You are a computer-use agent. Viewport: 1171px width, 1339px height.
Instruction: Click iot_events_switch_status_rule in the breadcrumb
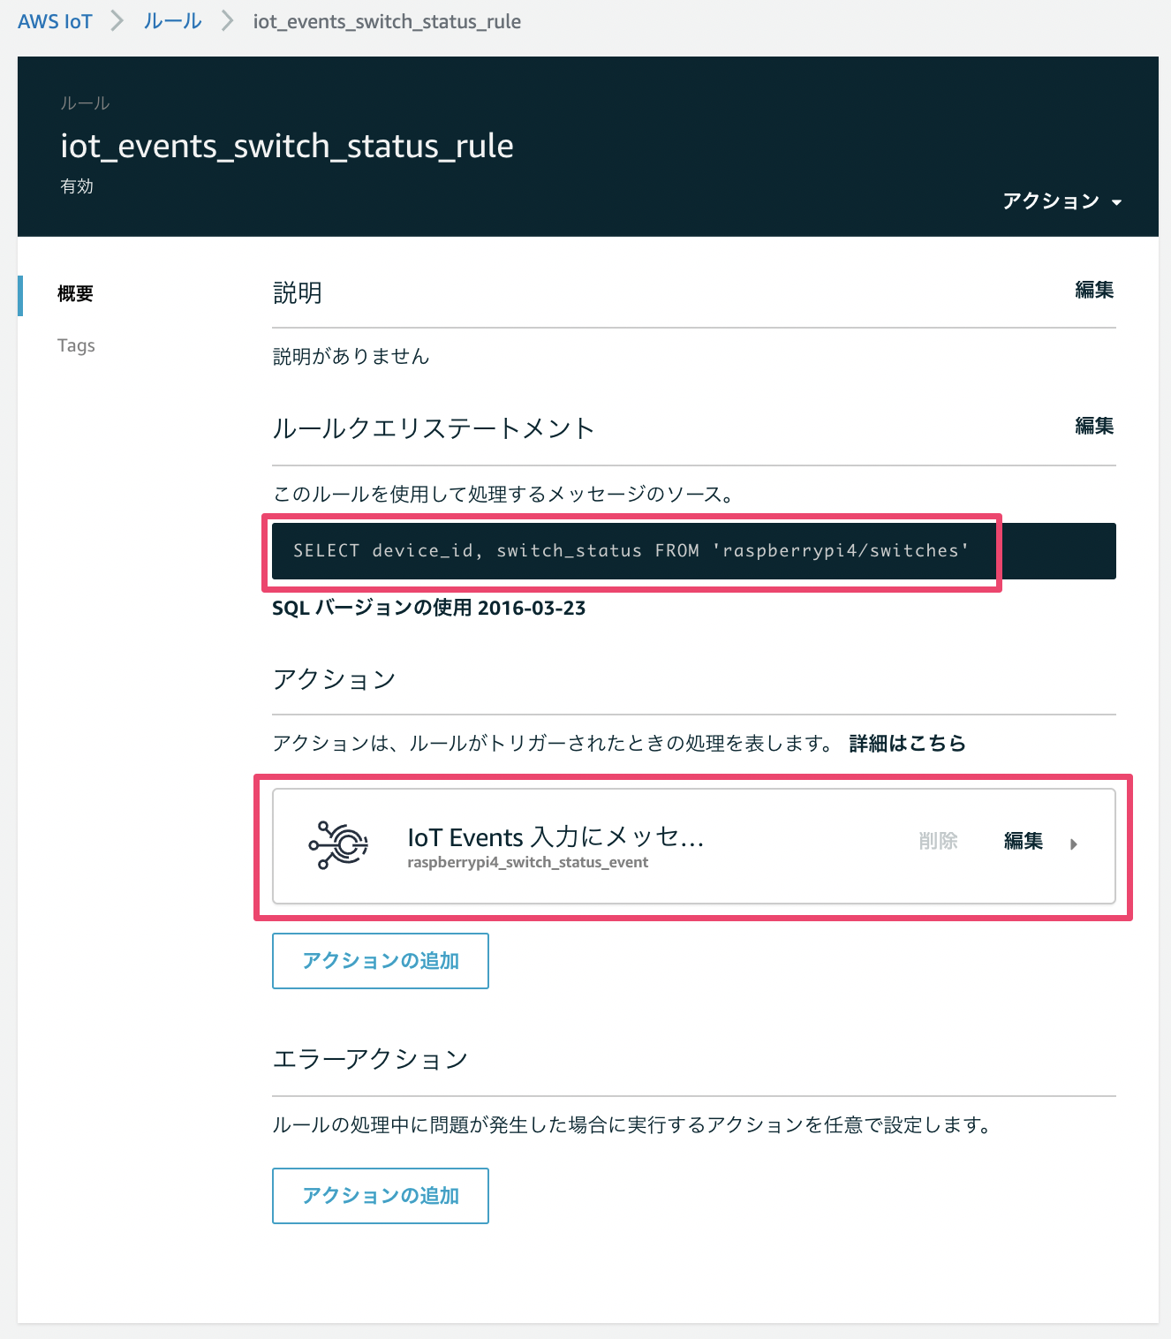click(387, 21)
